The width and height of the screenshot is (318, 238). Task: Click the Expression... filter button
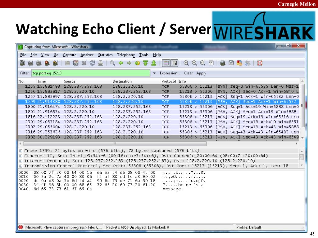point(170,73)
